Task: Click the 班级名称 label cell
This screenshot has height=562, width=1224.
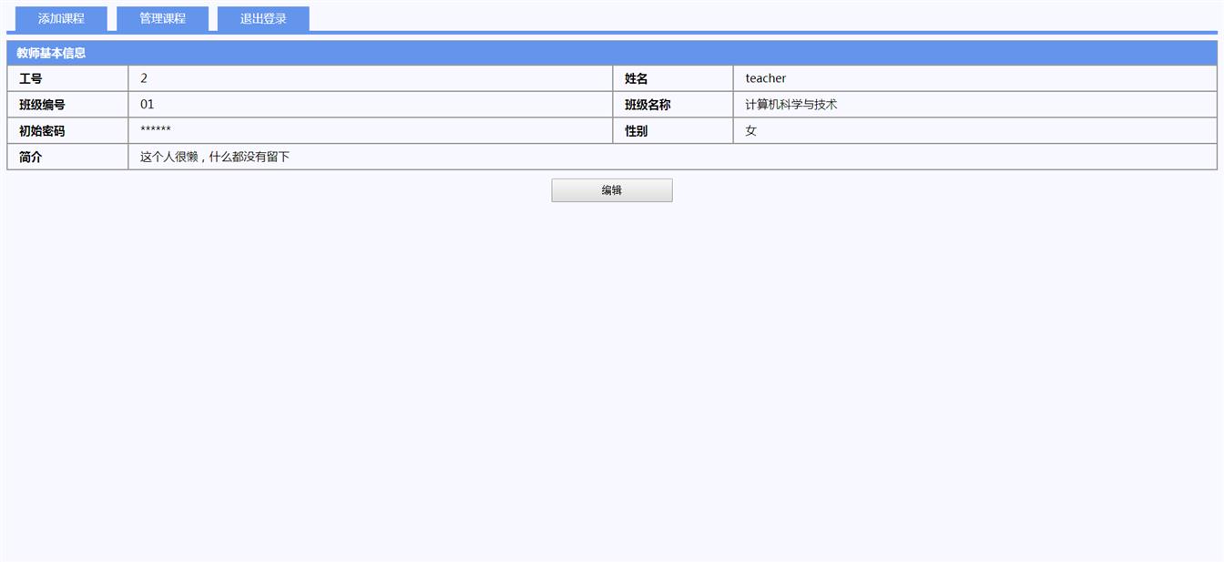Action: (x=673, y=105)
